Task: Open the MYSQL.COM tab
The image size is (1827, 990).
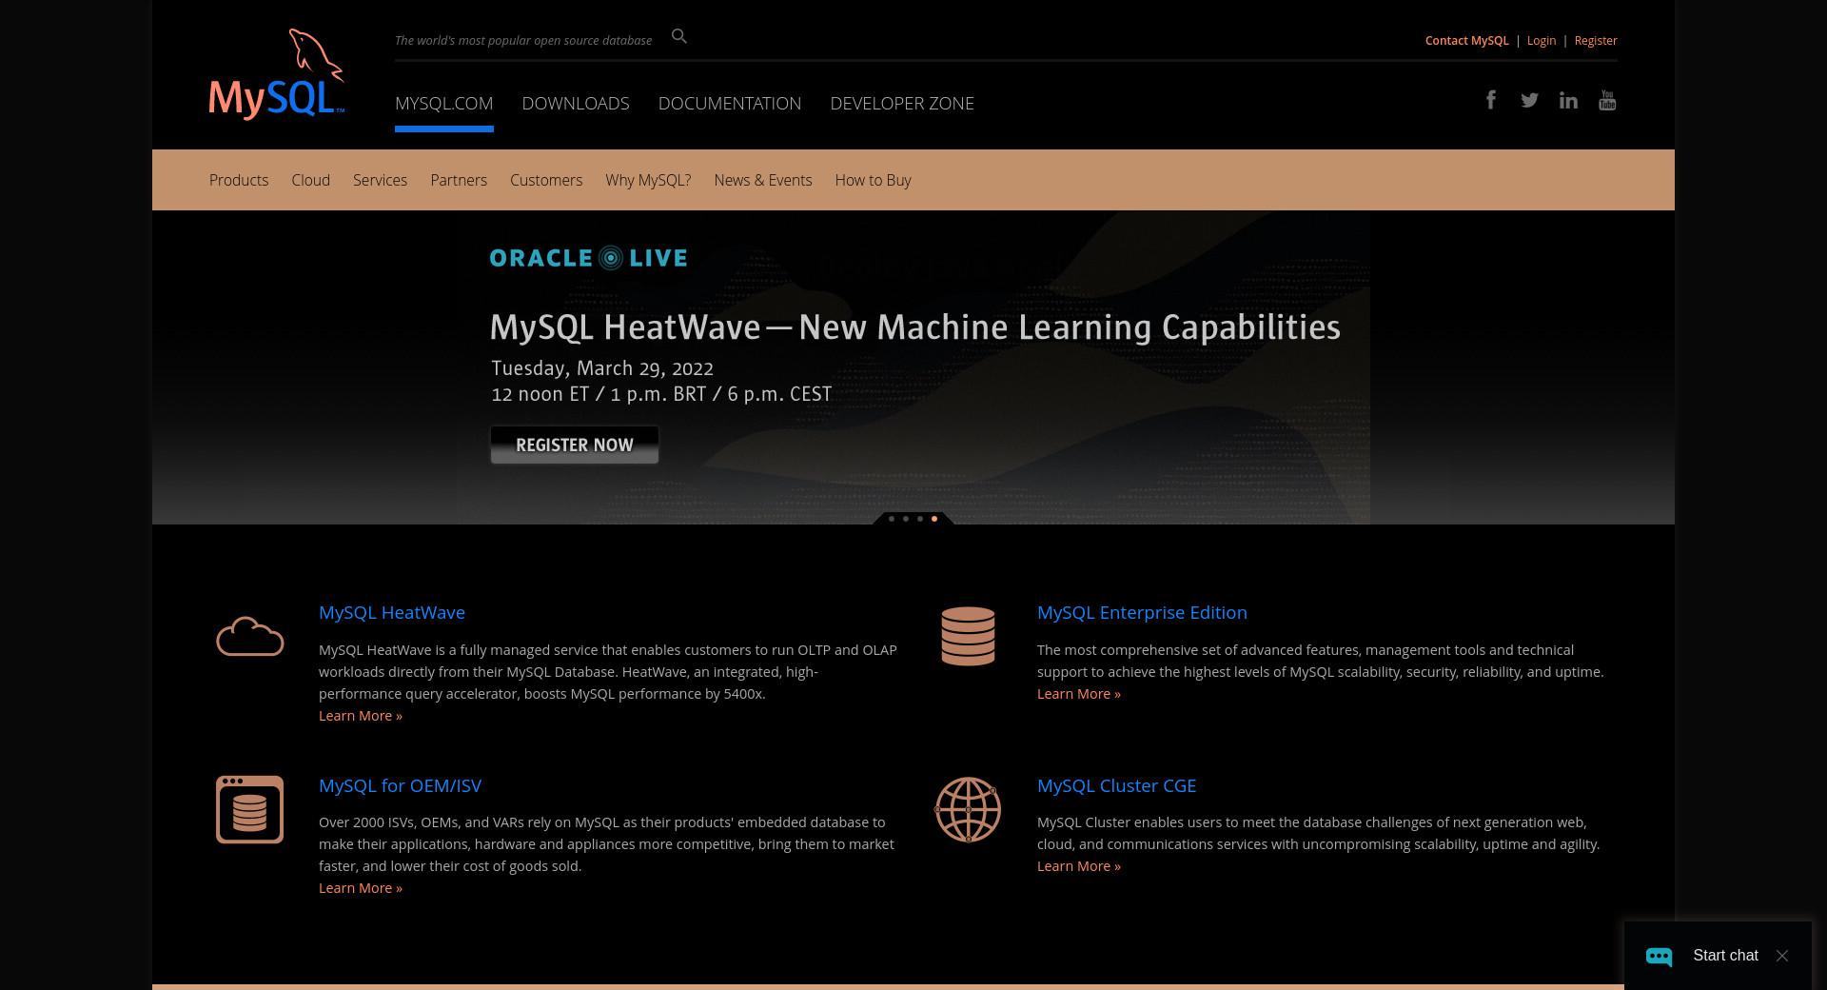Action: click(443, 103)
